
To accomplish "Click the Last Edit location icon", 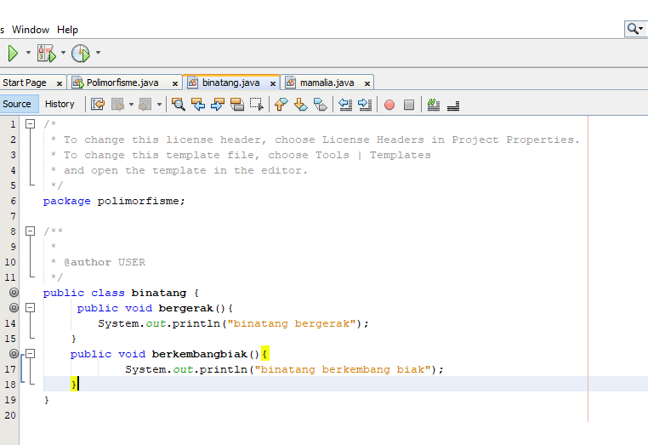I will 98,105.
